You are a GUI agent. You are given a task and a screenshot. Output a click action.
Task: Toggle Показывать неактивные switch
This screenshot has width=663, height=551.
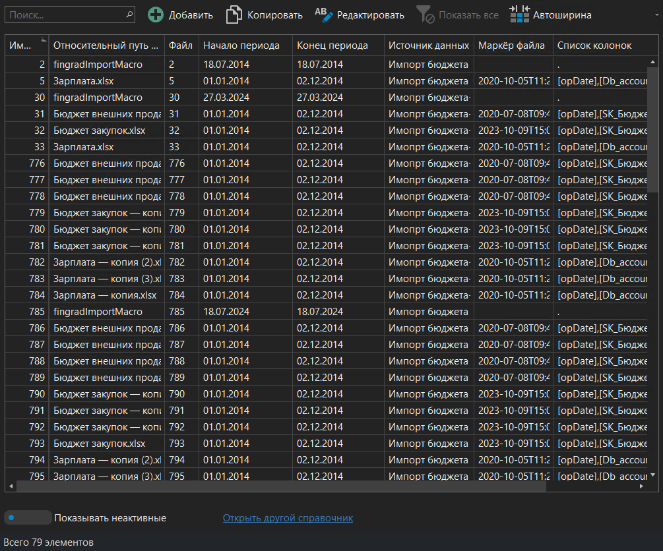[x=27, y=517]
